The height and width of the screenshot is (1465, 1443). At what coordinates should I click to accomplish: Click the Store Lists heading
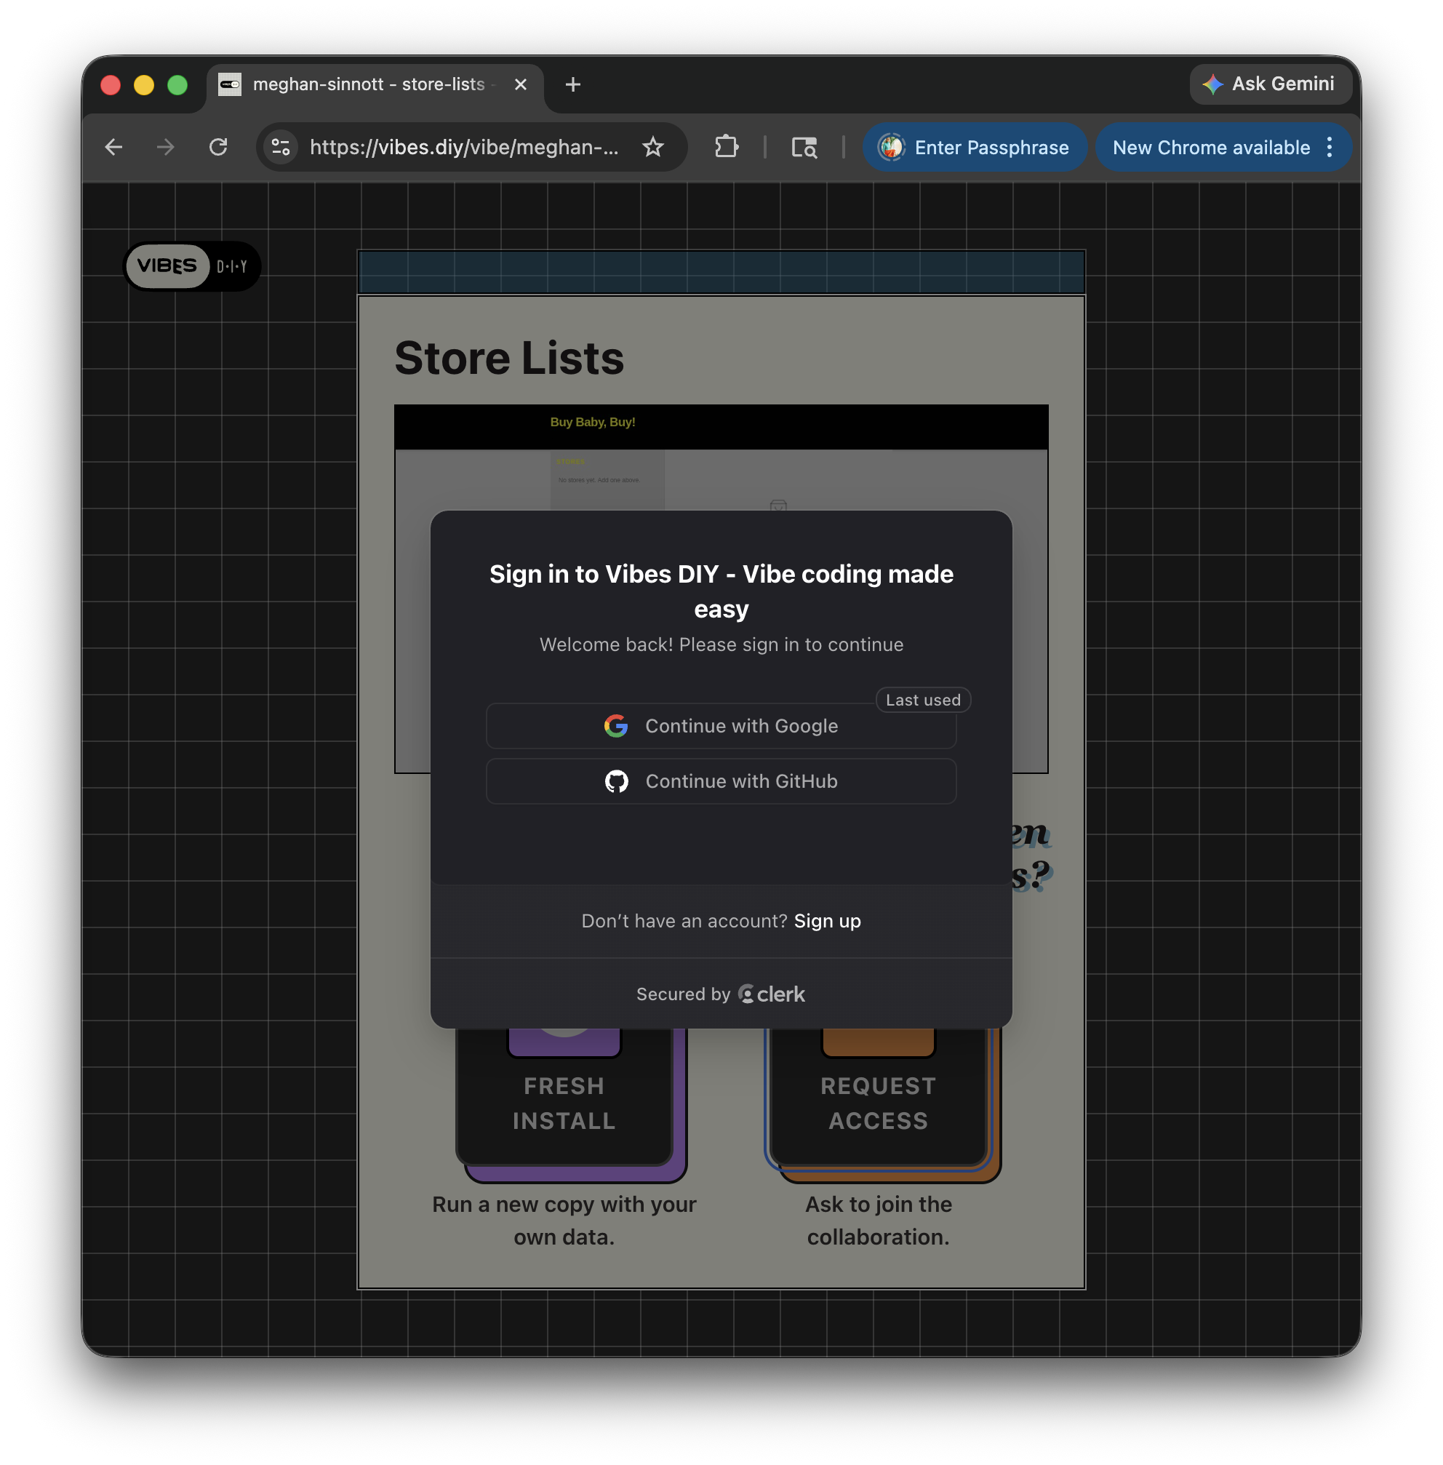point(508,358)
